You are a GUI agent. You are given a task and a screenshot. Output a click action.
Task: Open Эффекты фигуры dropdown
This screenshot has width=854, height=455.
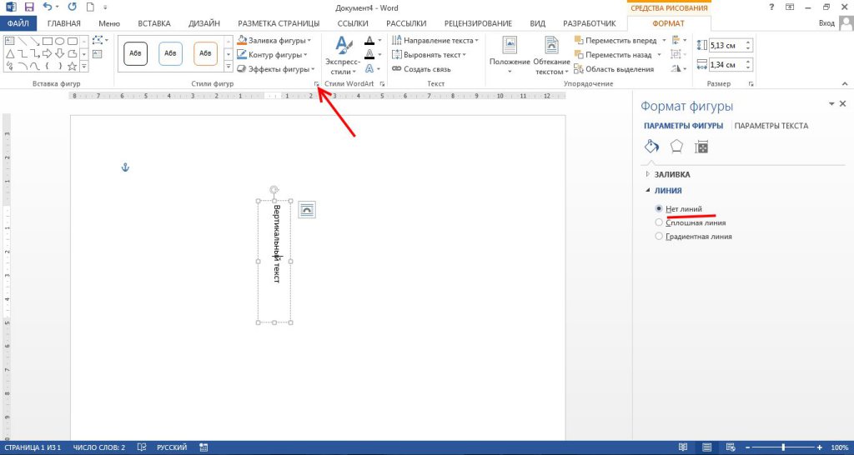click(x=275, y=69)
